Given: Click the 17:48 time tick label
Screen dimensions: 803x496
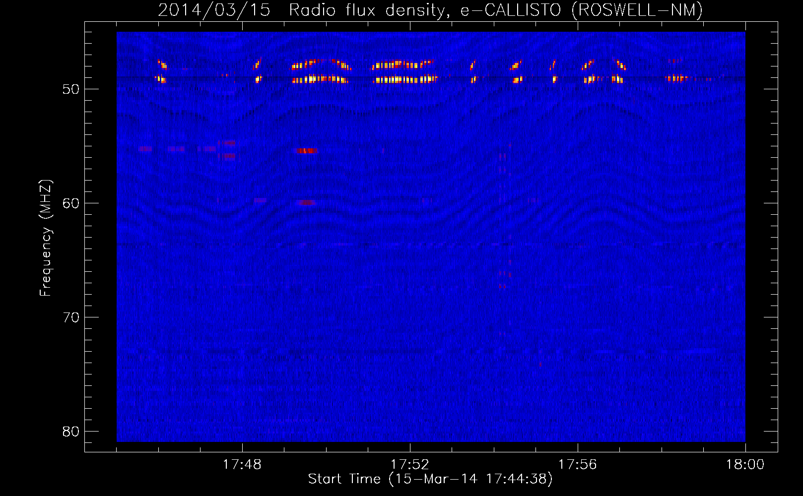Looking at the screenshot, I should pyautogui.click(x=242, y=465).
